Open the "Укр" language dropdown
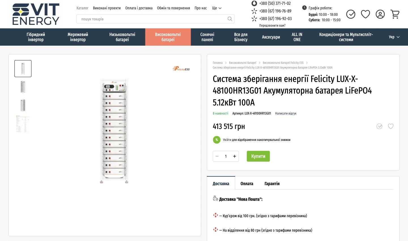Viewport: 408px width, 241px height. pyautogui.click(x=394, y=37)
